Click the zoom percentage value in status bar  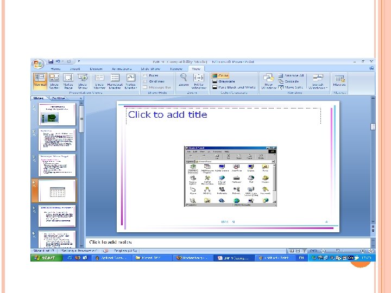313,251
